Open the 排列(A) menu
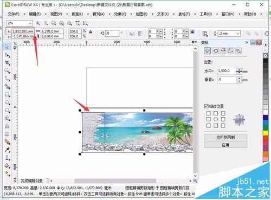Viewport: 271px width, 200px height. point(99,14)
